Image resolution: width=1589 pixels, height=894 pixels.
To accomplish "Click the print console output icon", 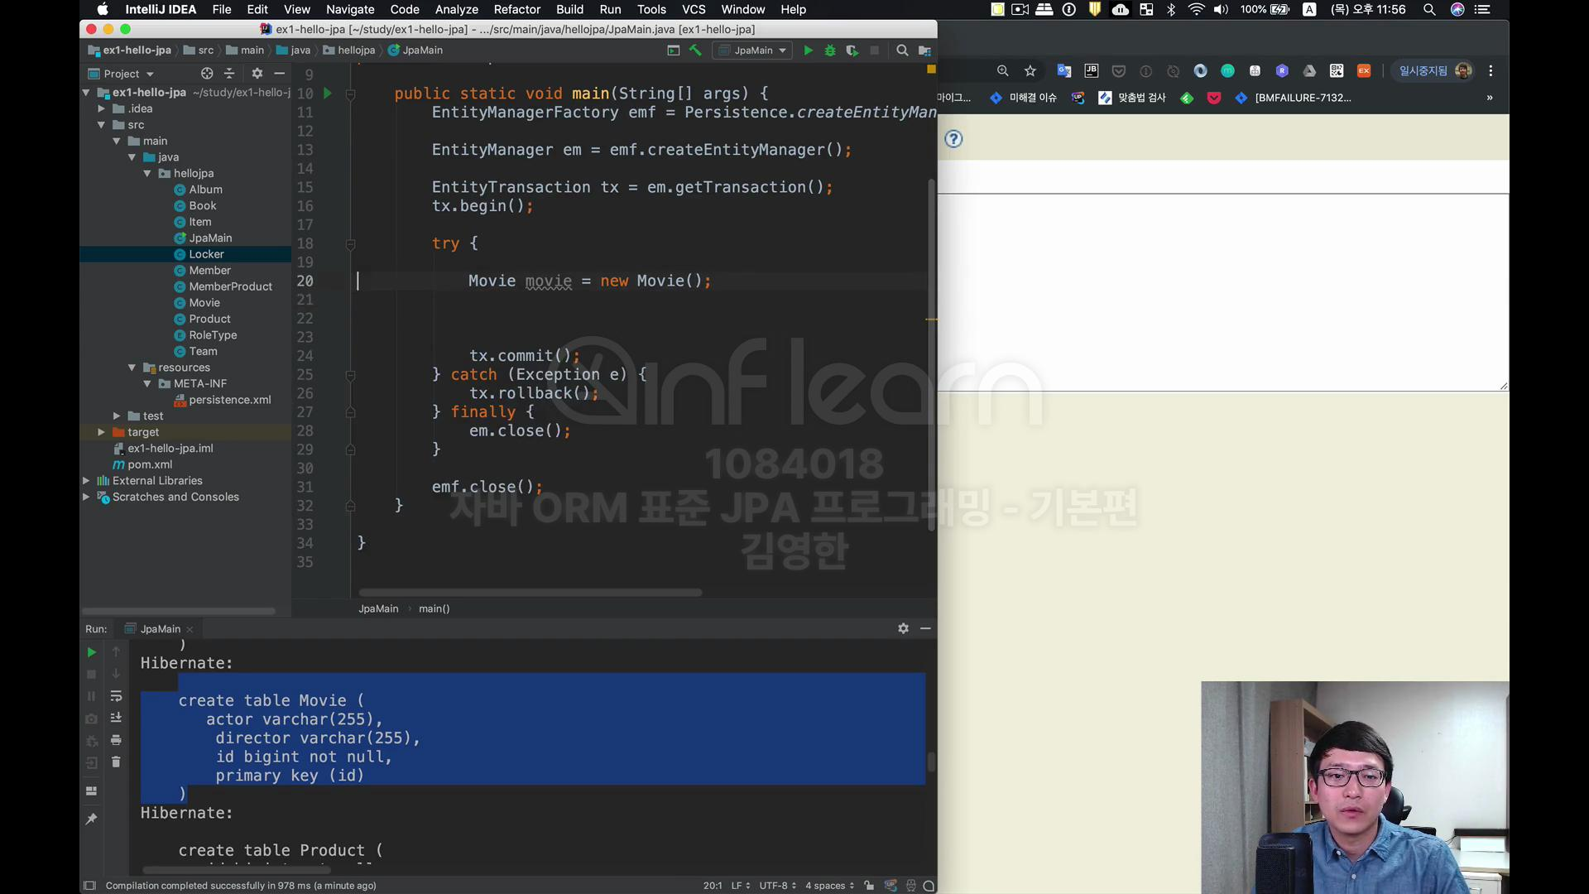I will coord(116,740).
